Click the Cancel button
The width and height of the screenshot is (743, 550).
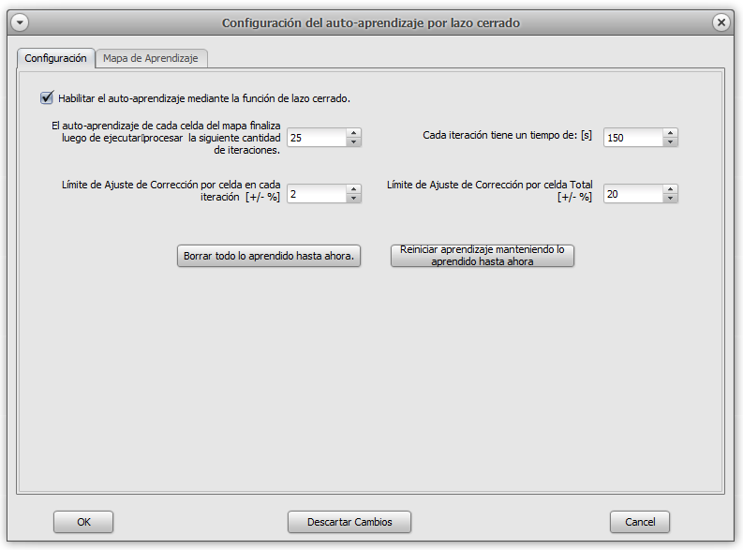(640, 522)
